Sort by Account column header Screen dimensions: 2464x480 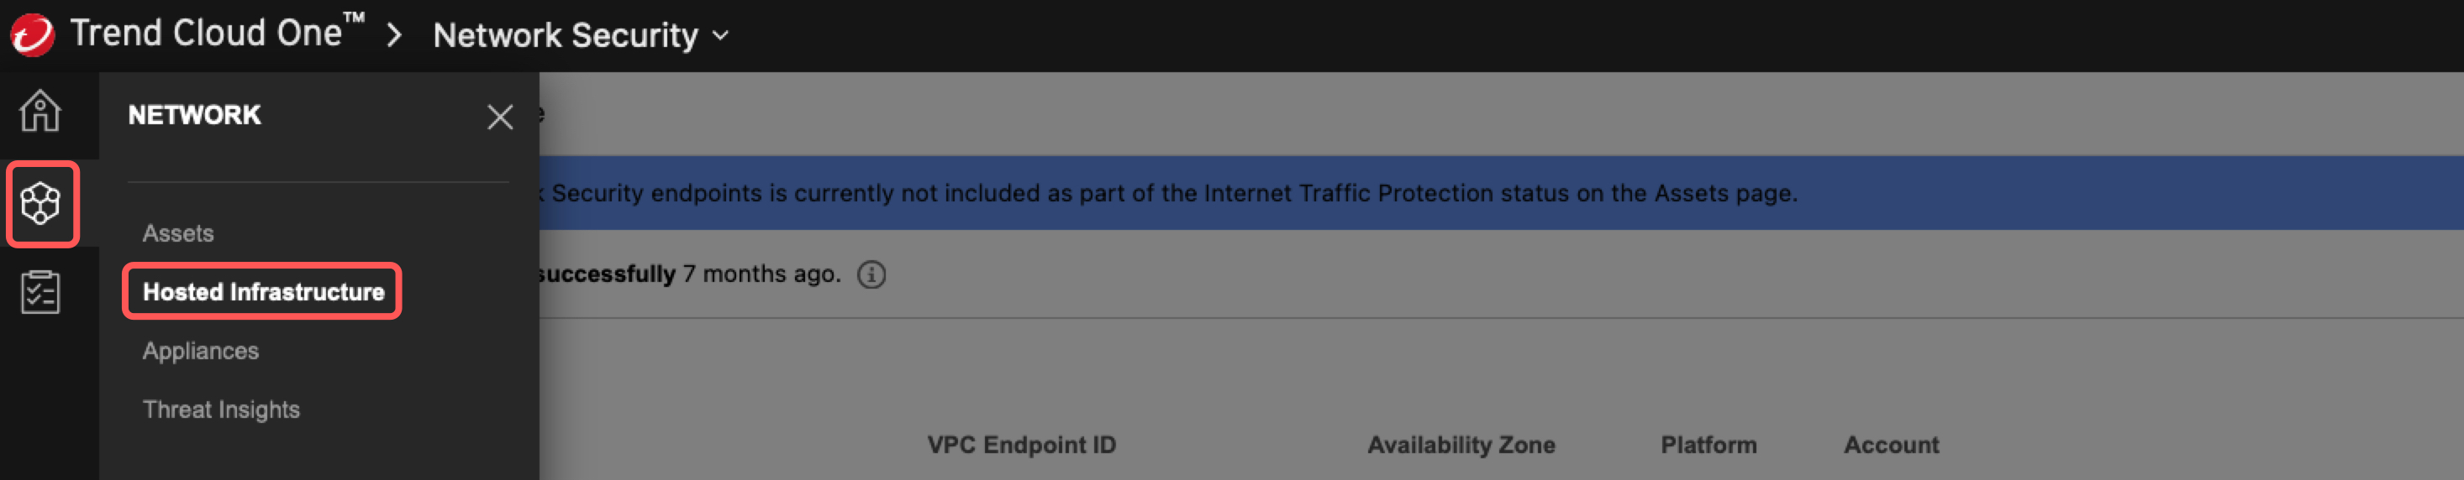tap(1891, 445)
